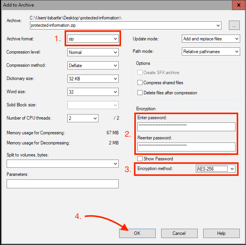The height and width of the screenshot is (245, 246).
Task: Confirm the dialog with OK button
Action: [137, 233]
